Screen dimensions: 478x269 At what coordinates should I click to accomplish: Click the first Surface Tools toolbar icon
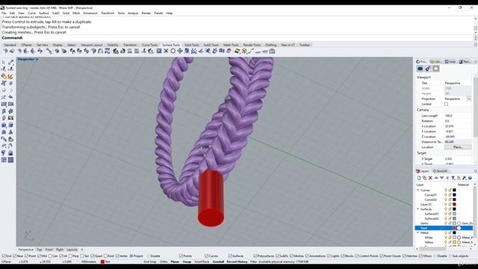(x=5, y=52)
